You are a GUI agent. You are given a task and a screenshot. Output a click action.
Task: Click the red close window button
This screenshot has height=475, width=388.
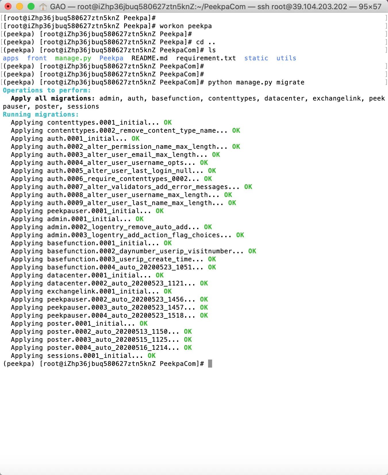coord(8,6)
